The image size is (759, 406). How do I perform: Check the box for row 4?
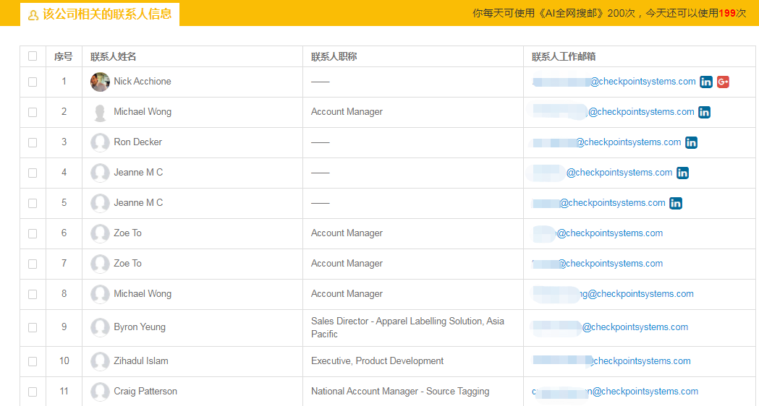click(x=33, y=173)
